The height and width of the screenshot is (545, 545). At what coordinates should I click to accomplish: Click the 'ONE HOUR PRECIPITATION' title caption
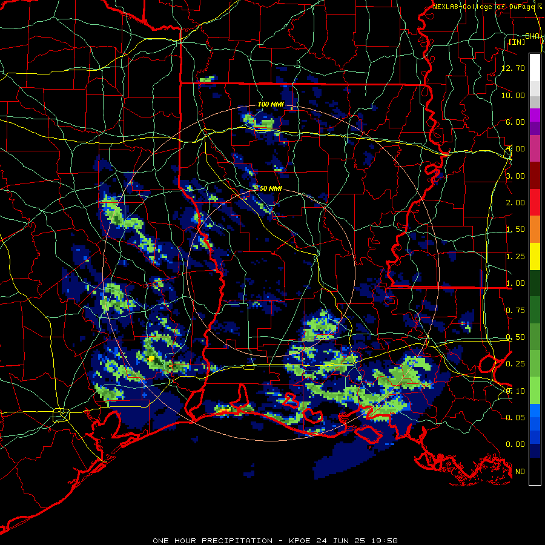(213, 541)
